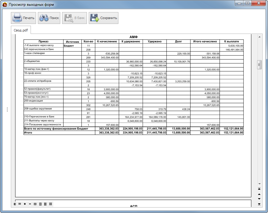The image size is (268, 213).
Task: Select row 211-Выплаты через кассу
Action: 134,121
